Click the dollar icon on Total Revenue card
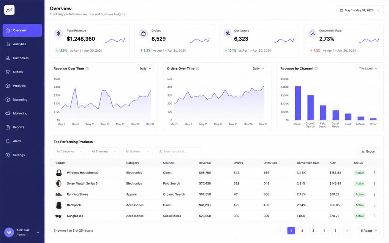The height and width of the screenshot is (243, 389). coord(59,33)
